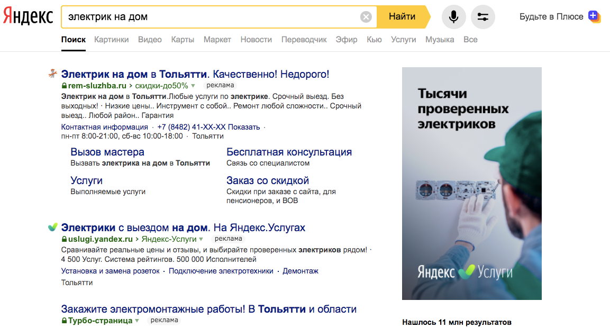Click the Yandex Services checkmark favicon

52,227
